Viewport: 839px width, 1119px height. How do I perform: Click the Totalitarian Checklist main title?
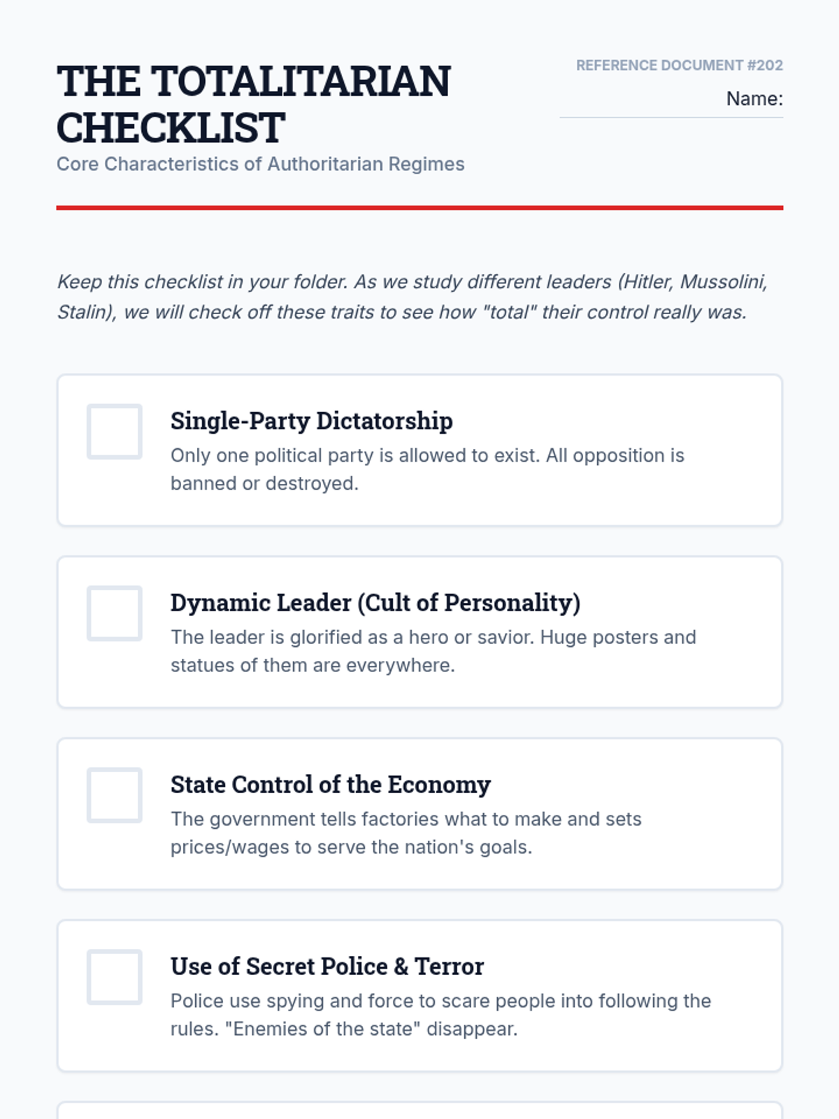coord(253,104)
